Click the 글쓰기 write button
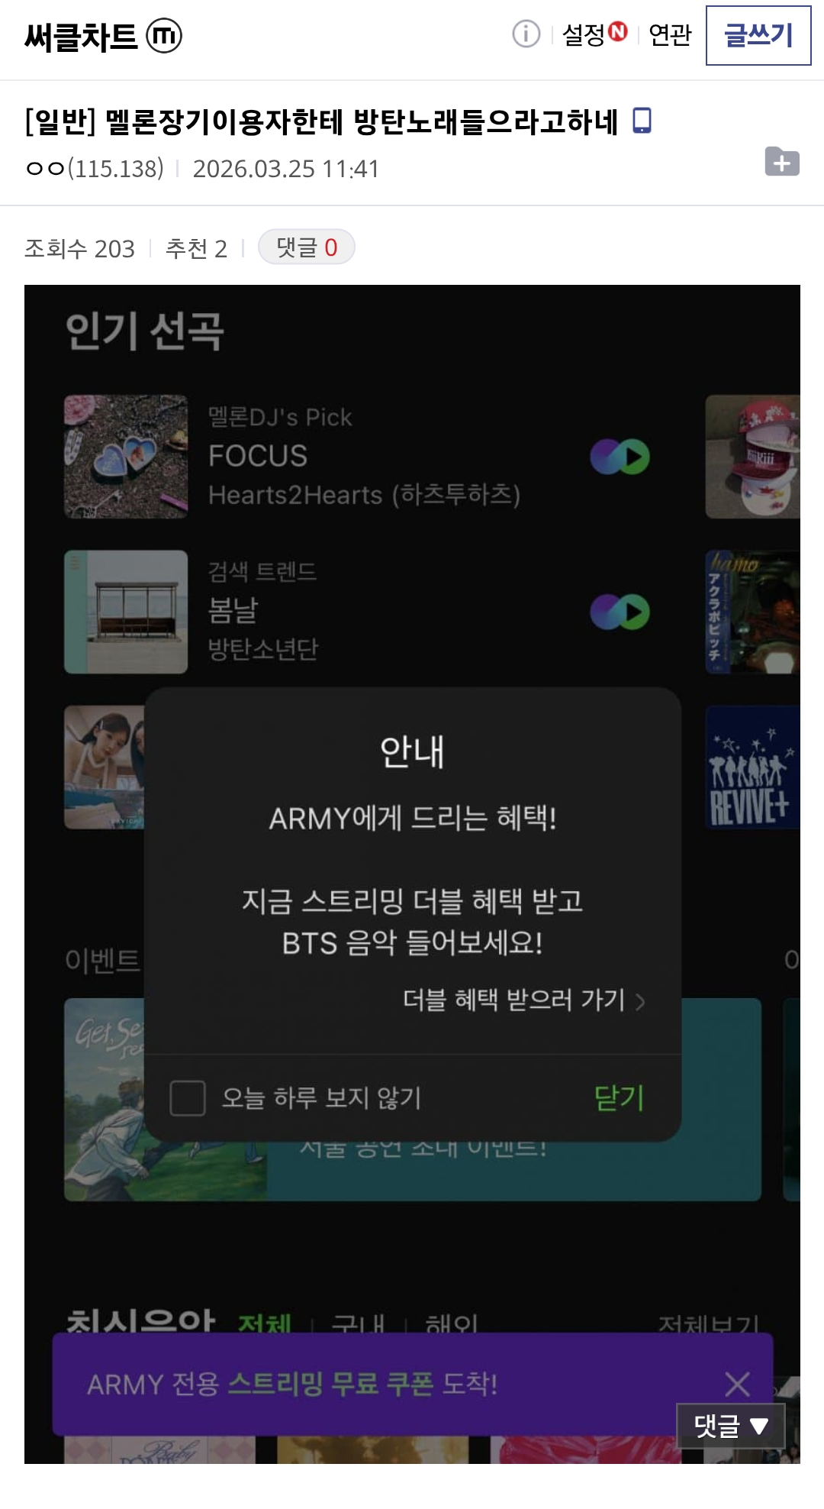Image resolution: width=824 pixels, height=1509 pixels. click(x=758, y=35)
